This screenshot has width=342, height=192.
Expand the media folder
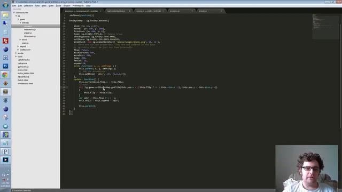tap(16, 53)
